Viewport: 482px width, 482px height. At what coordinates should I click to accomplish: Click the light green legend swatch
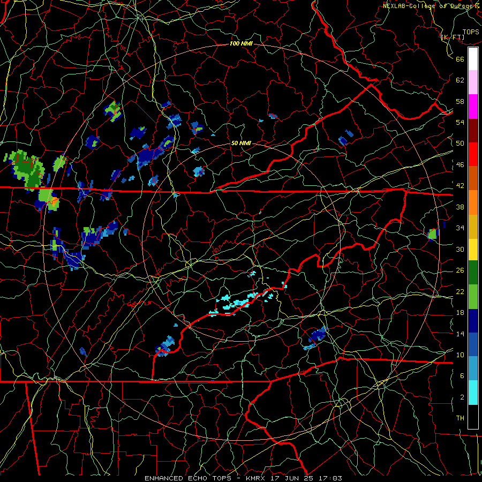click(473, 297)
